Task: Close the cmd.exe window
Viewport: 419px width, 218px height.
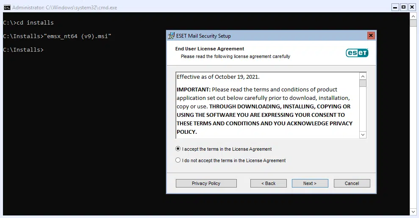Action: [x=412, y=7]
